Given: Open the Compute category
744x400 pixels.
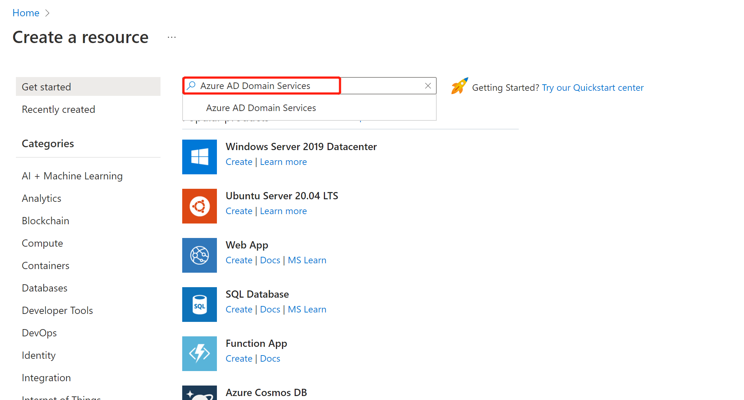Looking at the screenshot, I should [x=42, y=243].
